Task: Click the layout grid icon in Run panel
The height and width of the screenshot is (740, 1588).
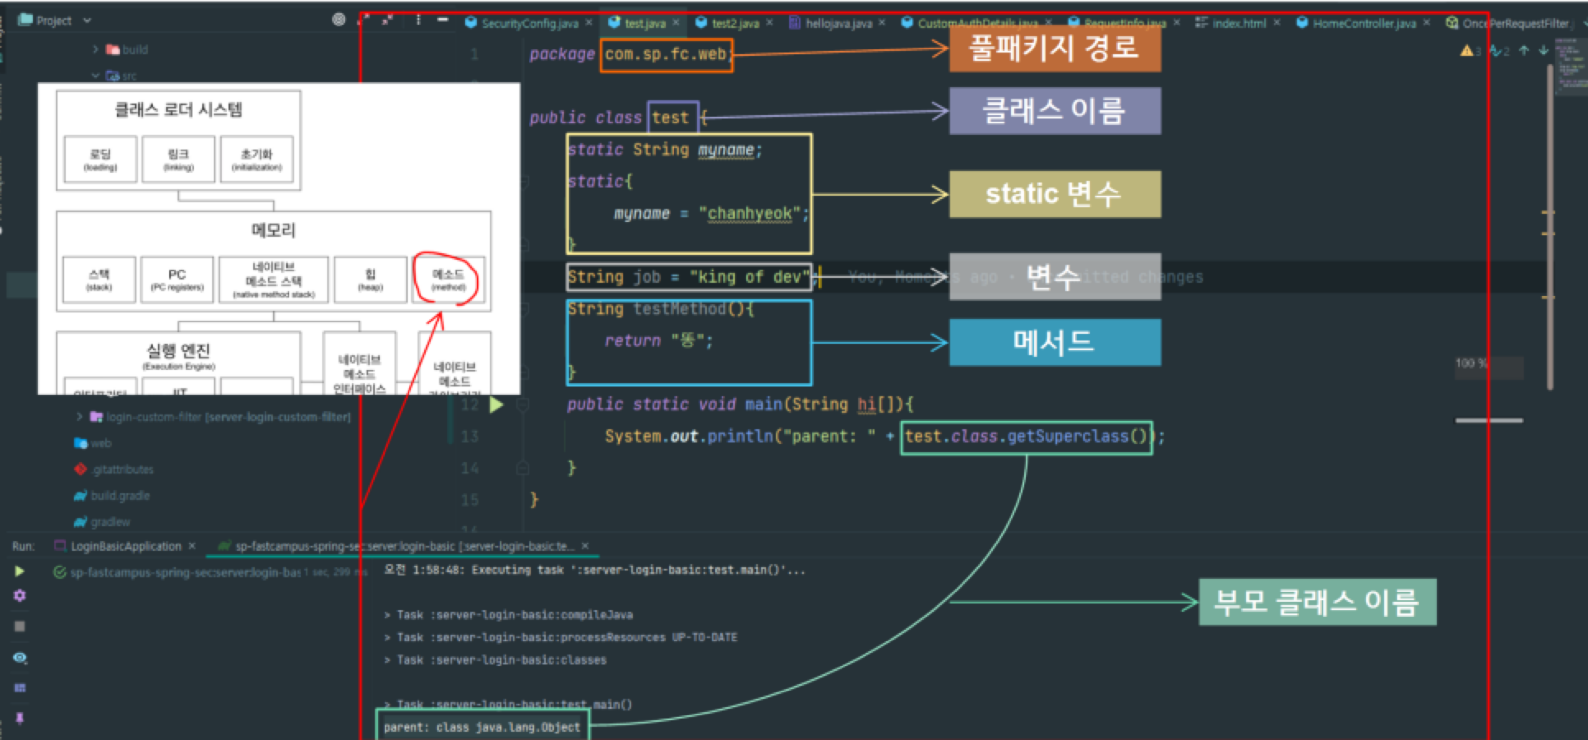Action: click(19, 688)
